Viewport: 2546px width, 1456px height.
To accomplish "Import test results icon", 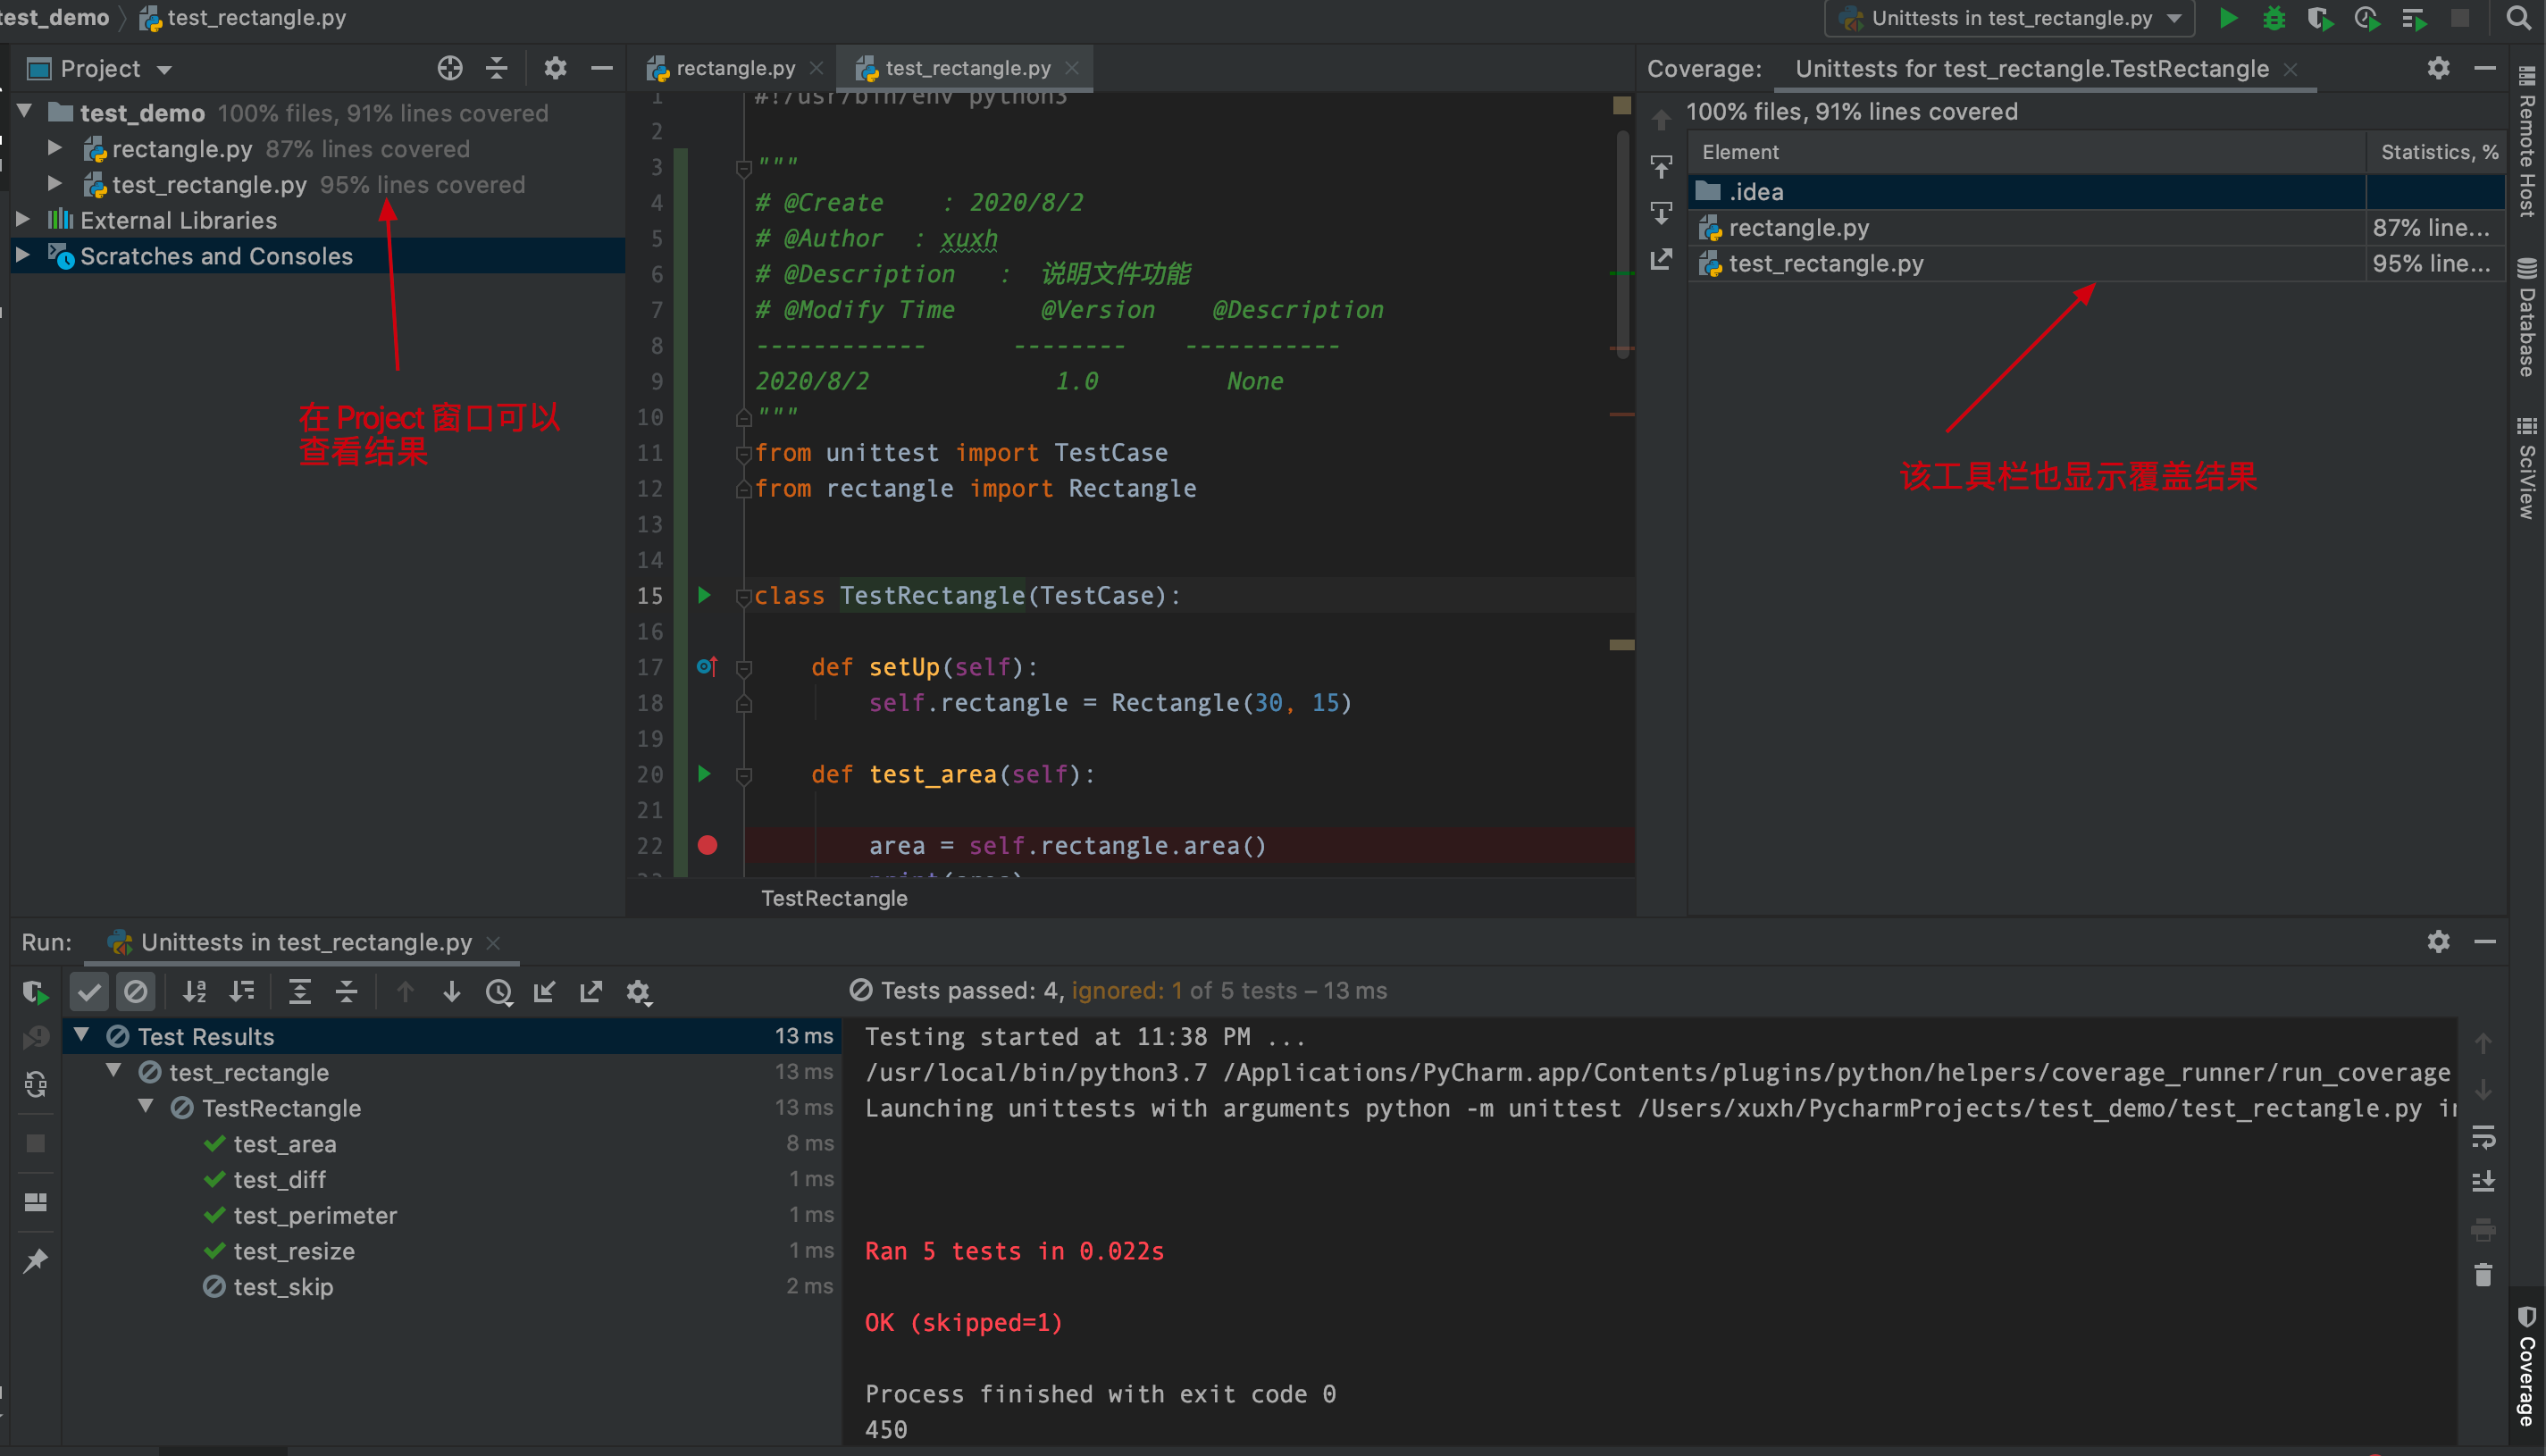I will (544, 991).
